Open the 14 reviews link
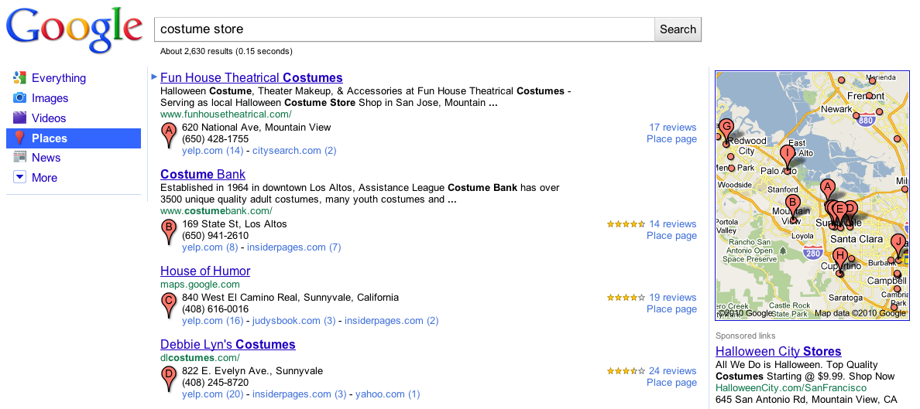This screenshot has height=409, width=920. (672, 224)
